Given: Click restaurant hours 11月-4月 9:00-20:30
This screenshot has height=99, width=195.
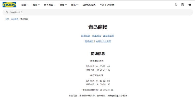Looking at the screenshot, I should pyautogui.click(x=98, y=85).
